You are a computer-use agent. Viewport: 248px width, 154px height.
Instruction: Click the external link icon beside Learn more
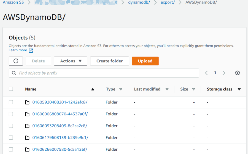pyautogui.click(x=31, y=51)
